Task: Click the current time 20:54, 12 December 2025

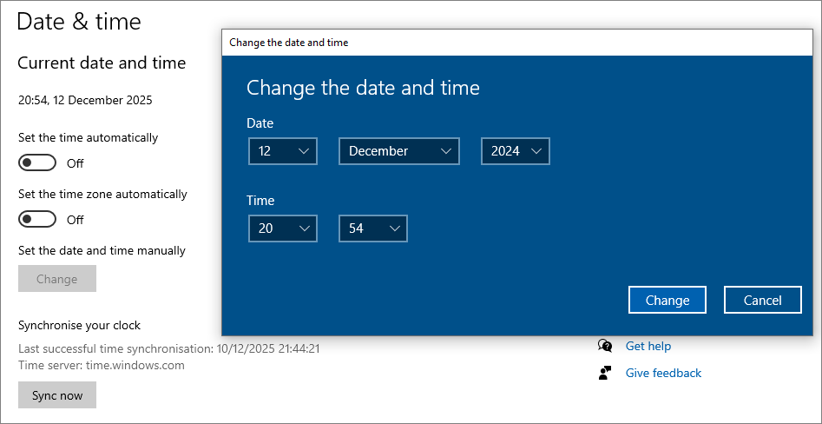Action: (85, 100)
